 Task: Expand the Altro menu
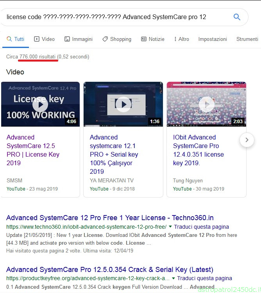tap(181, 39)
